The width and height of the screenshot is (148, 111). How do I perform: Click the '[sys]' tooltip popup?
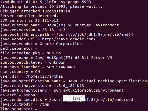74,98
